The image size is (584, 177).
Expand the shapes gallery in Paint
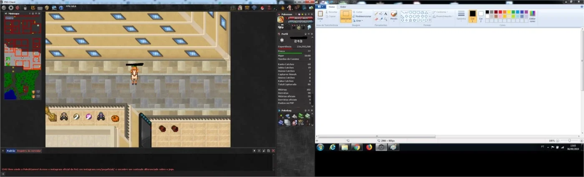coord(430,20)
